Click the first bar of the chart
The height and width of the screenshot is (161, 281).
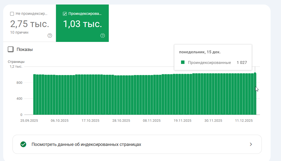tap(35, 94)
